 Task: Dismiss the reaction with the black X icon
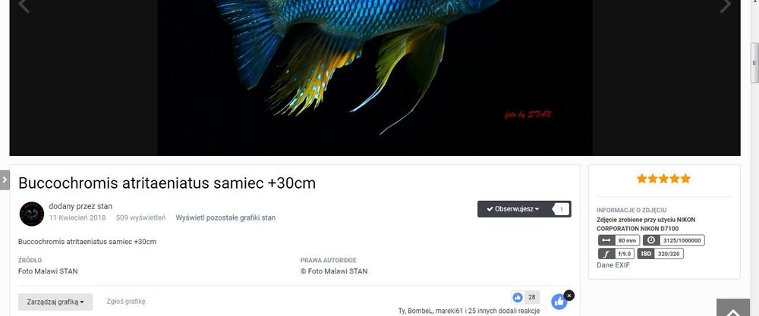[x=569, y=296]
